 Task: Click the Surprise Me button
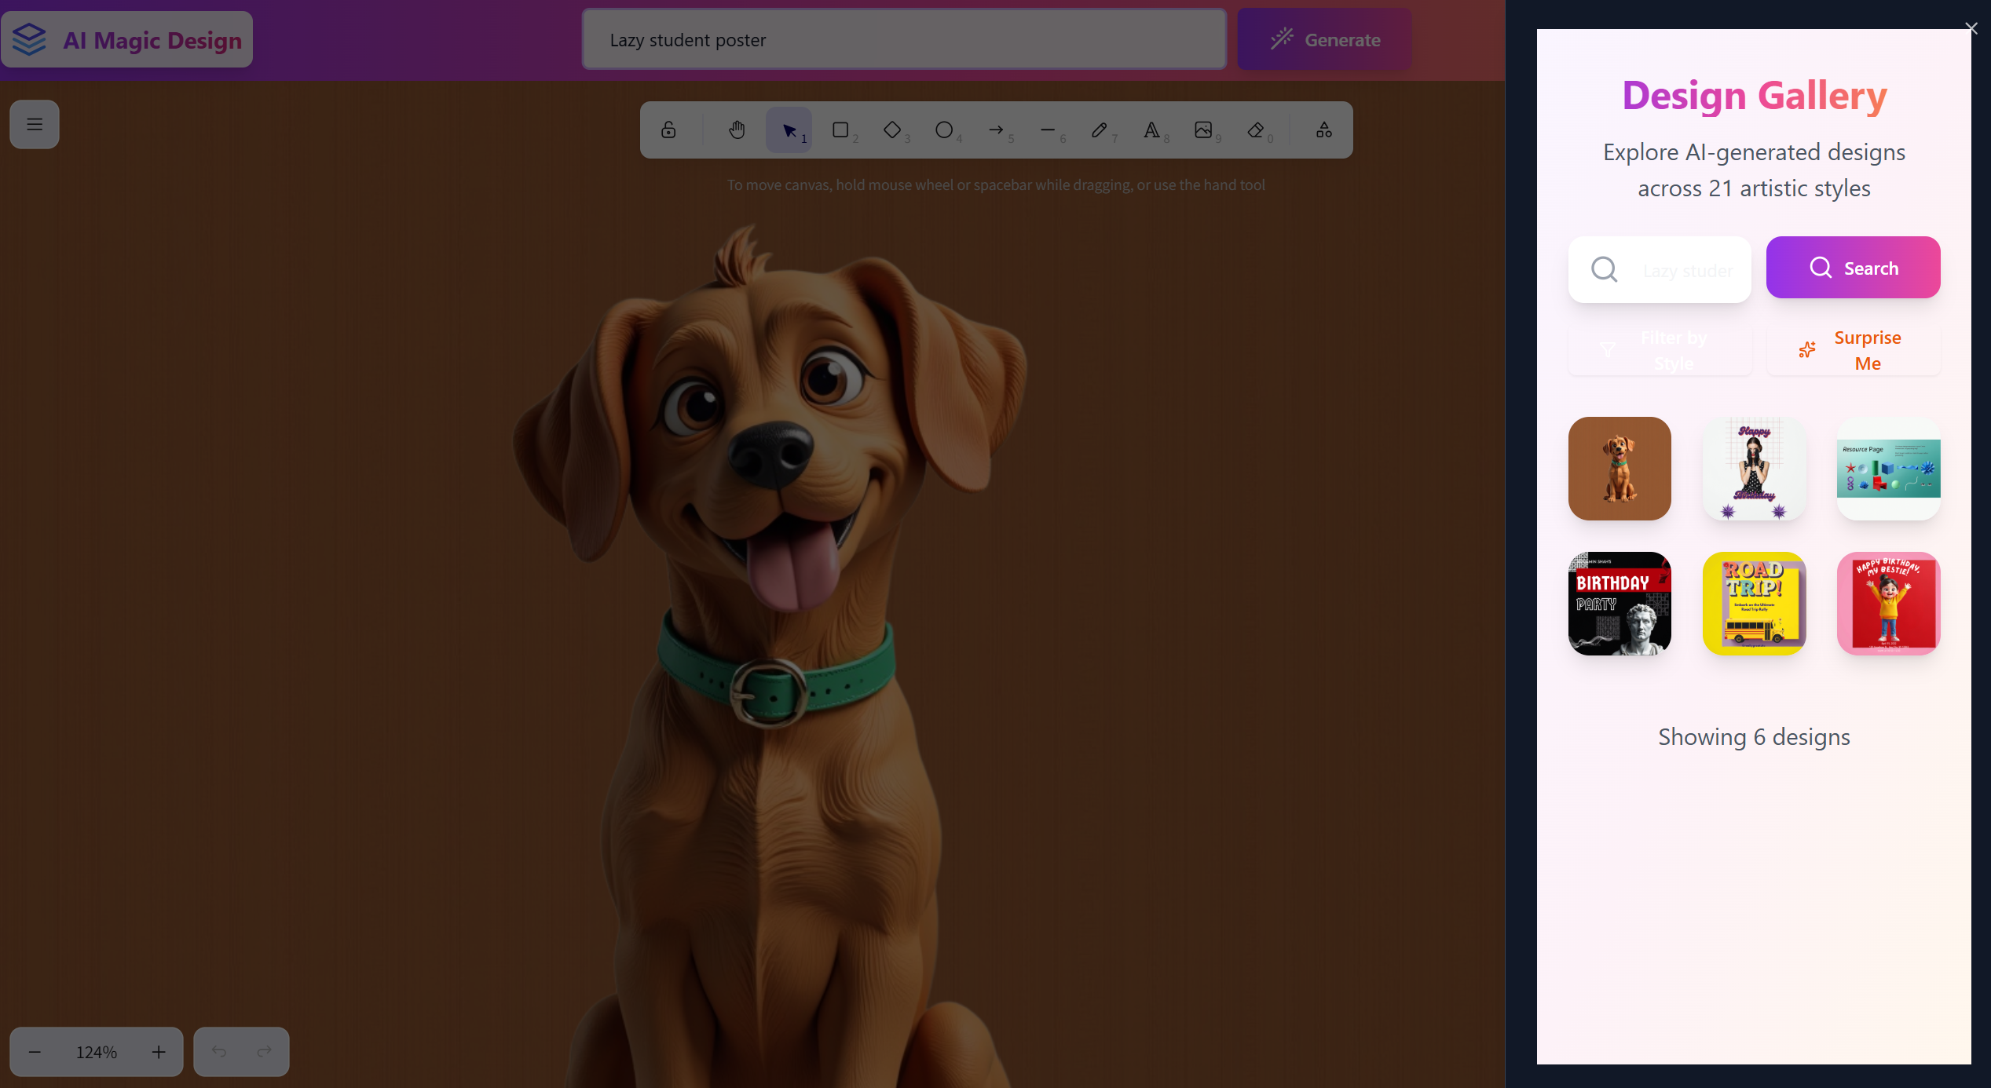[1853, 350]
